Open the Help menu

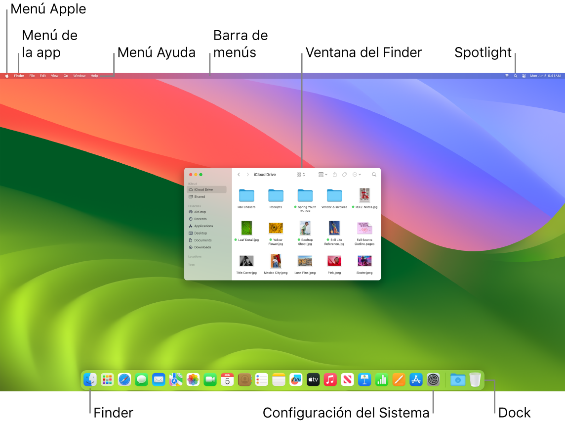pos(93,76)
